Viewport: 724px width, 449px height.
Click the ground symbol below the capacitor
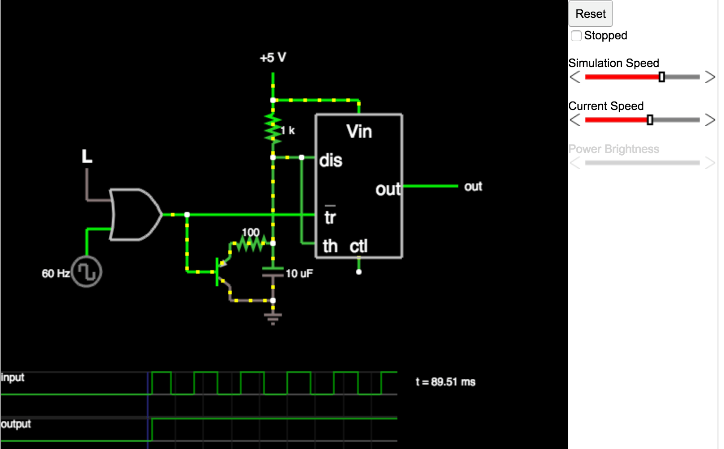[x=273, y=318]
